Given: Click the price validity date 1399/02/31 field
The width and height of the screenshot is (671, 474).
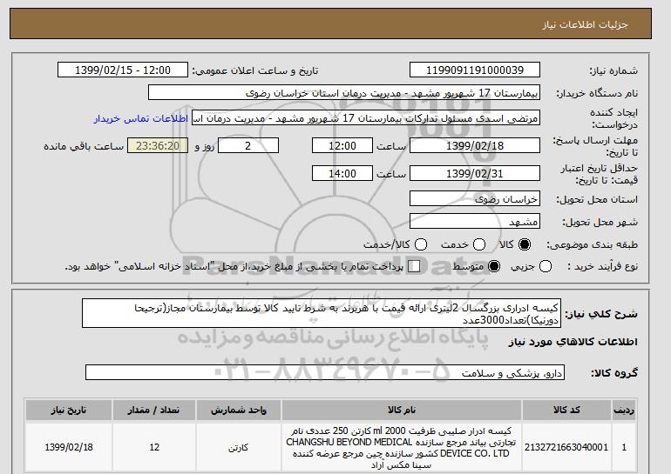Looking at the screenshot, I should click(x=475, y=173).
